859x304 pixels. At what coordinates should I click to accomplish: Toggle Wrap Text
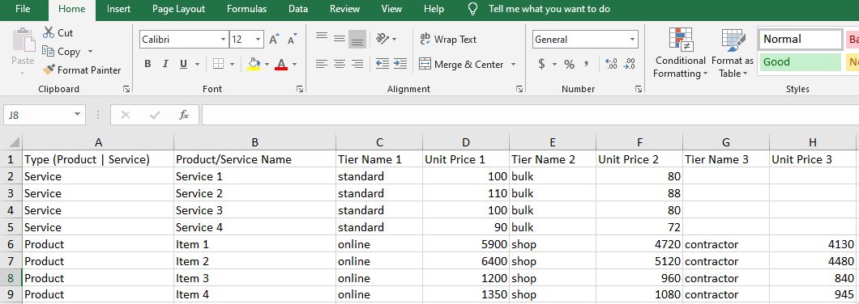coord(448,40)
